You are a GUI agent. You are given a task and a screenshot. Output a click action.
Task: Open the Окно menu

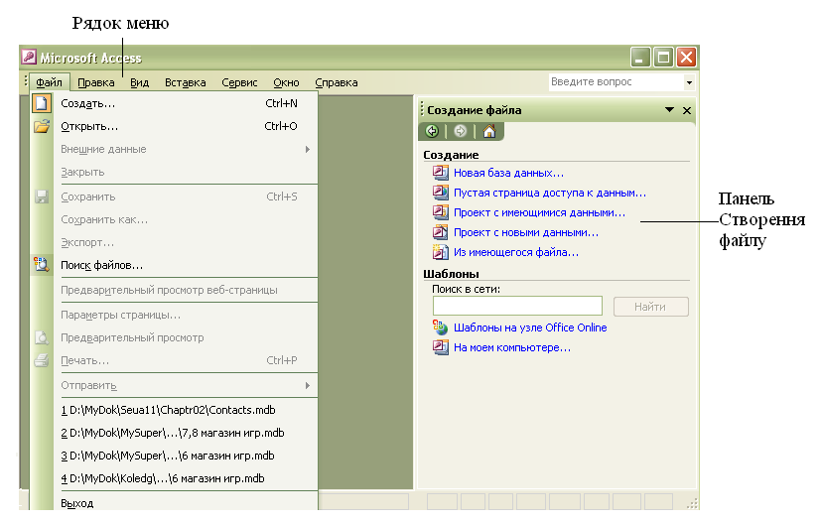286,82
